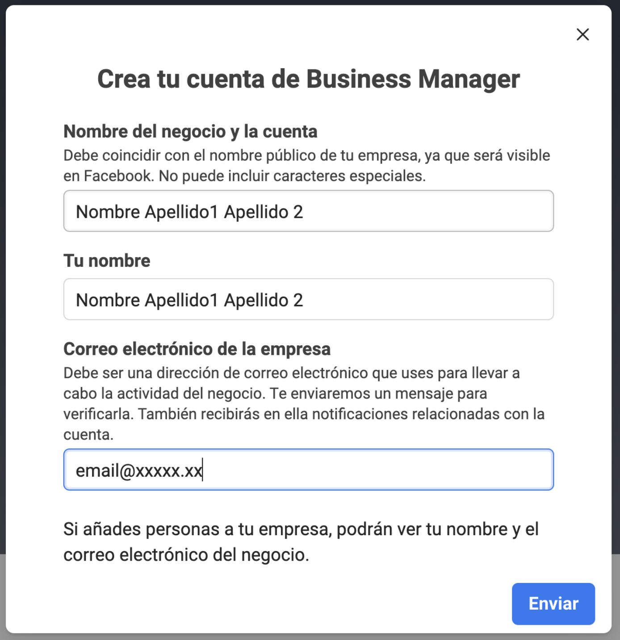
Task: Click the Enviar button
Action: [x=553, y=603]
